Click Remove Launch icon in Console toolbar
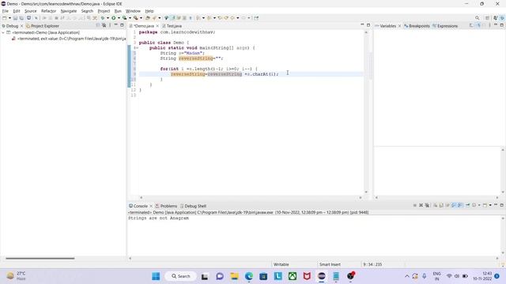This screenshot has height=284, width=506. pos(421,205)
